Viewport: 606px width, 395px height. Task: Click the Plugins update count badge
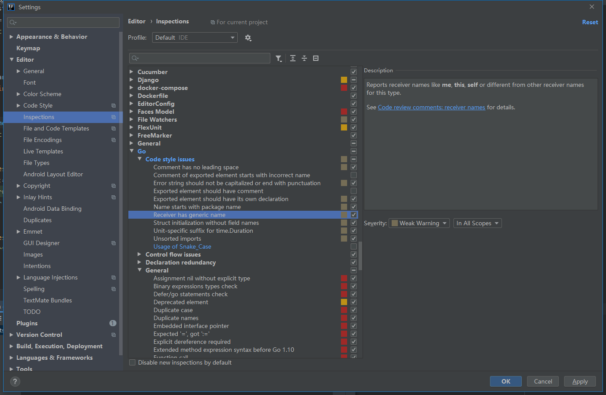point(112,323)
